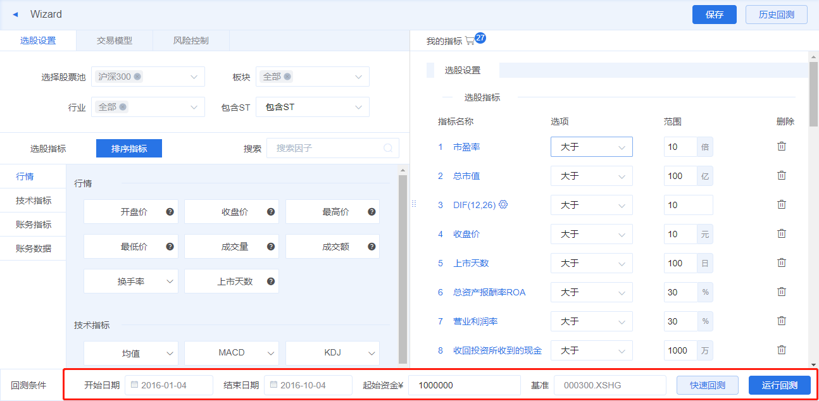Screen dimensions: 819x401
Task: Expand the 大于 dropdown for 总市值
Action: point(591,175)
